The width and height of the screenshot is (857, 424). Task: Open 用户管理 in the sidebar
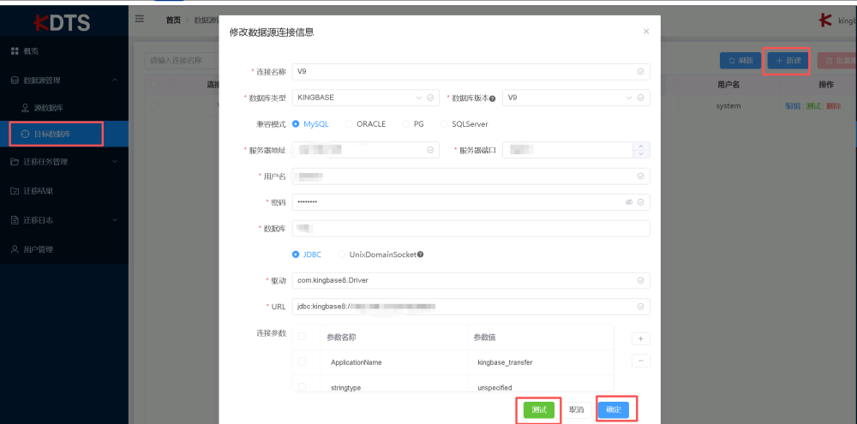pyautogui.click(x=64, y=250)
